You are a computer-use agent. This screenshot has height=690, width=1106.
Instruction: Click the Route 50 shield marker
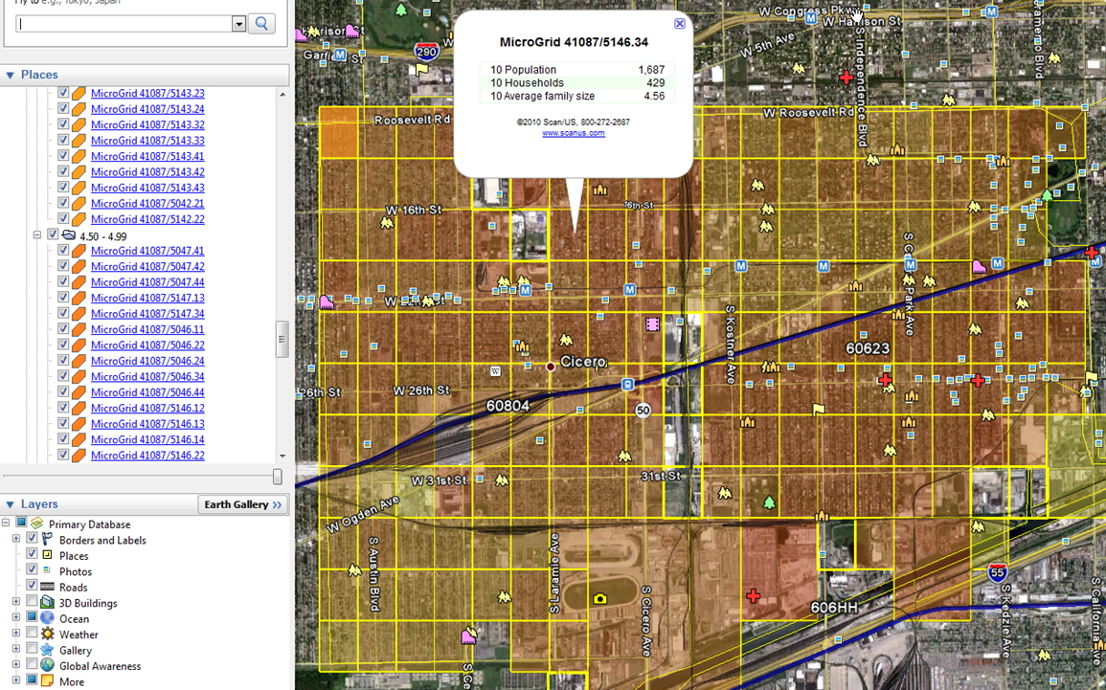coord(643,411)
